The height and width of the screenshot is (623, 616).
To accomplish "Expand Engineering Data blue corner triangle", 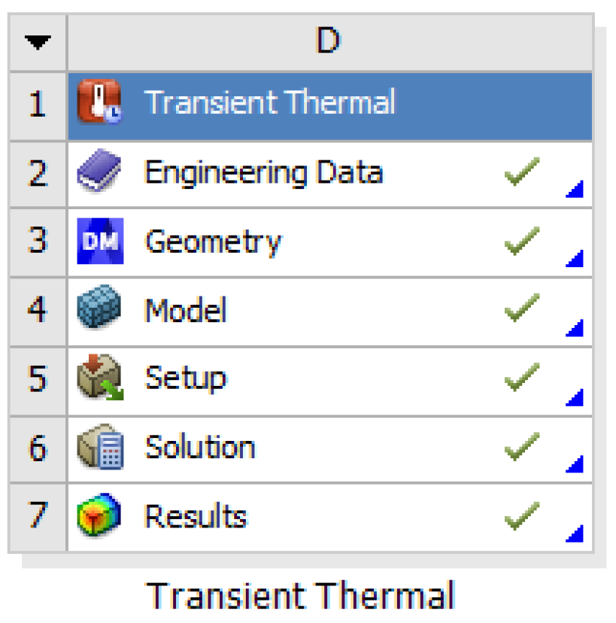I will [575, 191].
